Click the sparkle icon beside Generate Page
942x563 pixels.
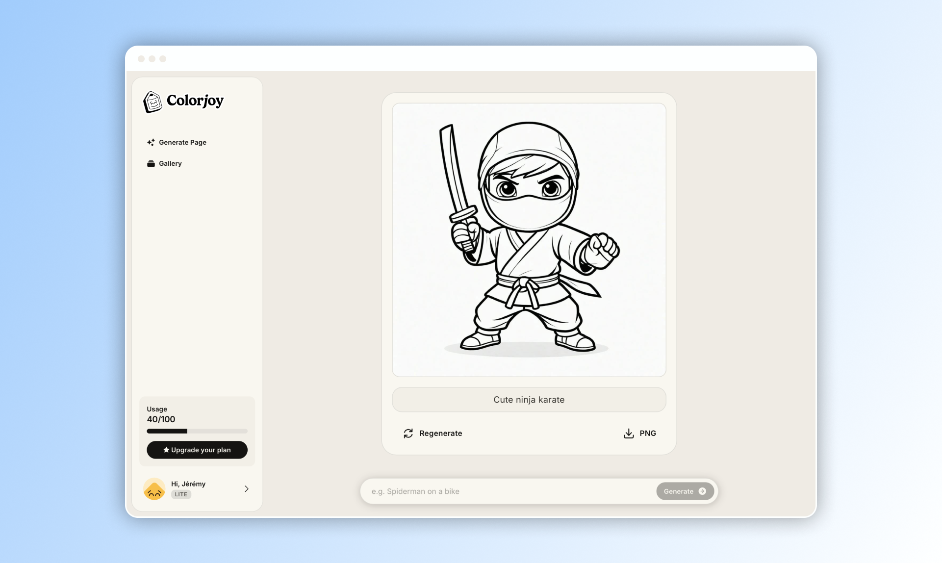coord(151,142)
